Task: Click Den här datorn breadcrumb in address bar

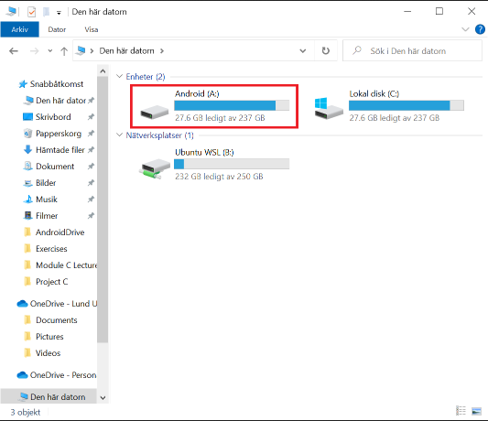Action: 126,50
